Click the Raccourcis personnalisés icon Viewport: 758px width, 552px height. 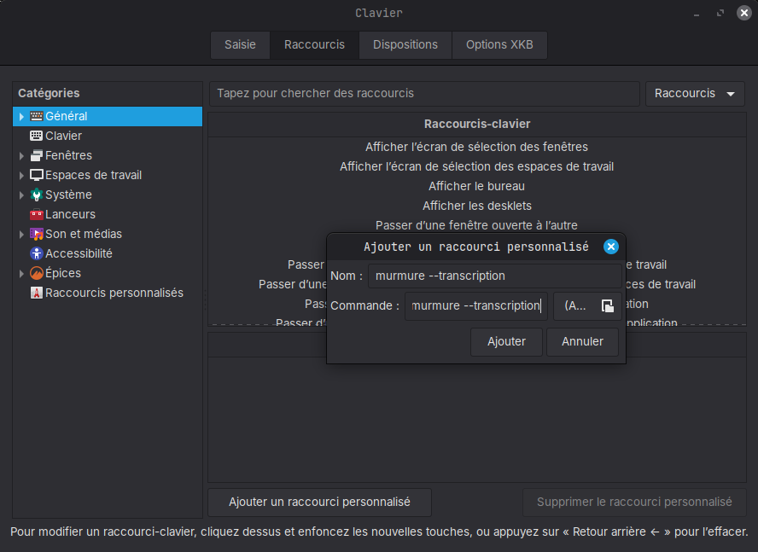[36, 293]
